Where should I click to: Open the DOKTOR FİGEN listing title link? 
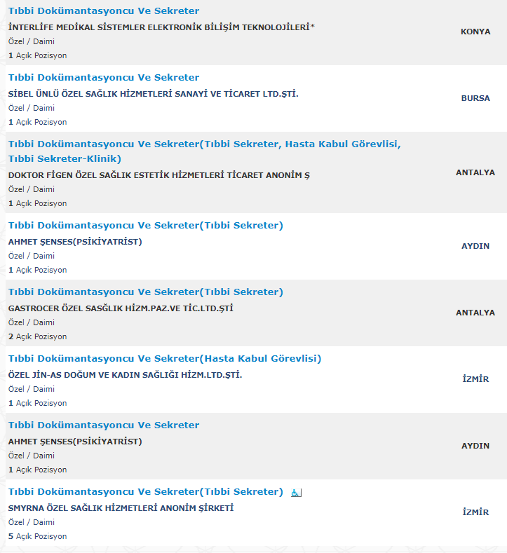click(205, 151)
